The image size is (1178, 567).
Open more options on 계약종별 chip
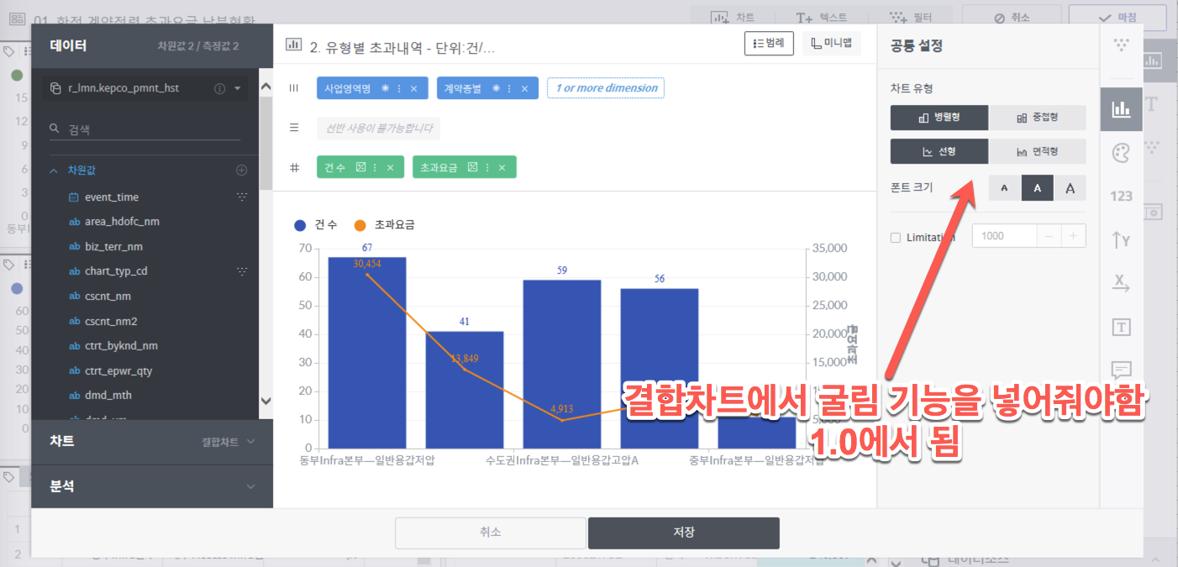coord(510,88)
